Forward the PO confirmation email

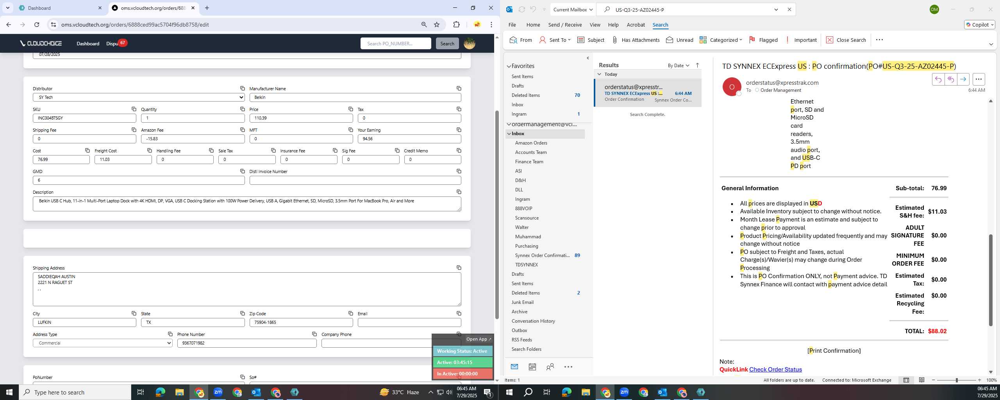click(963, 79)
